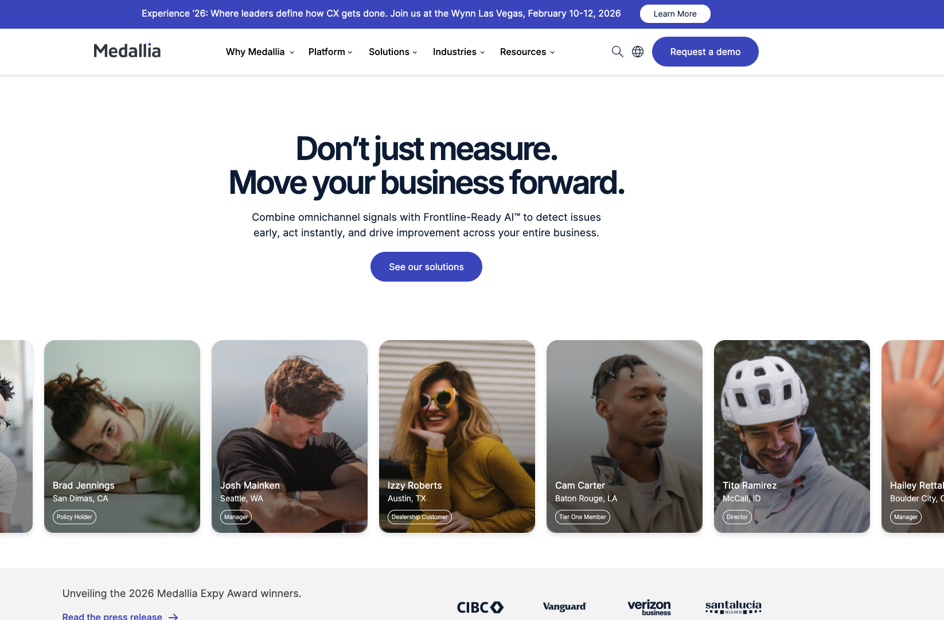Open the globe language selector icon
944x620 pixels.
coord(638,52)
